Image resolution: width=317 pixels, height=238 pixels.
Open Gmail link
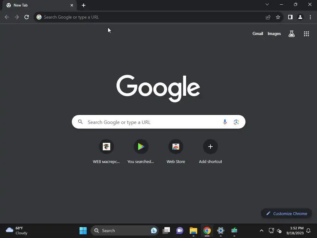click(258, 34)
